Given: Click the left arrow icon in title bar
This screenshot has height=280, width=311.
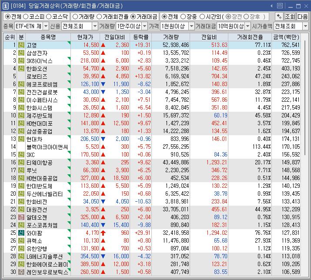Looking at the screenshot, I should [271, 6].
